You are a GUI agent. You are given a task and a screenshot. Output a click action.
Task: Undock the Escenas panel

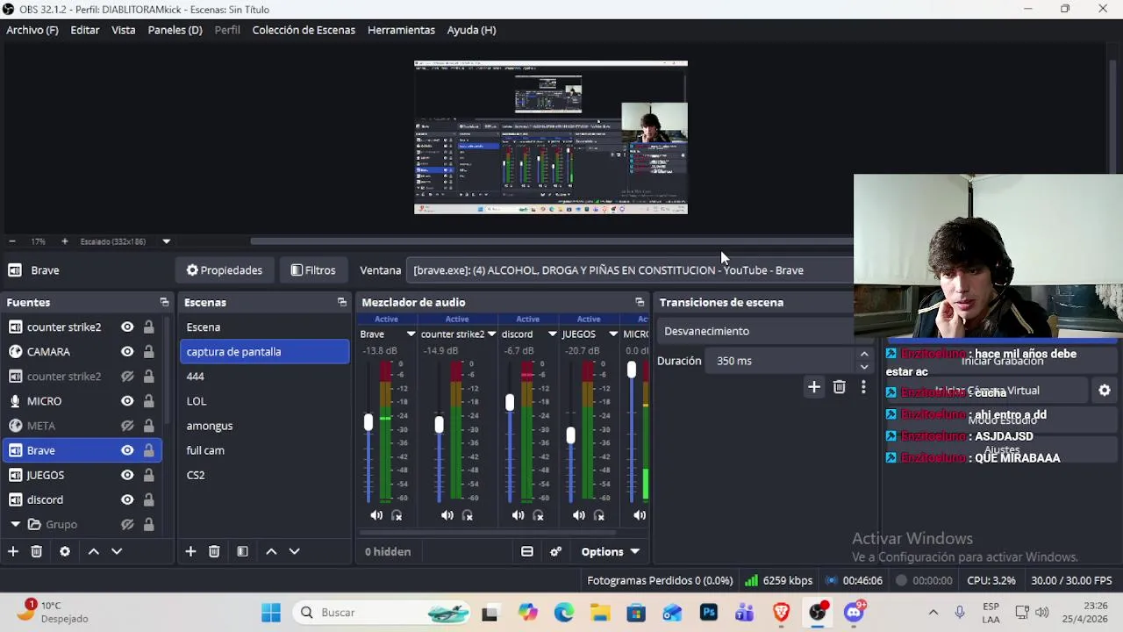click(x=342, y=302)
